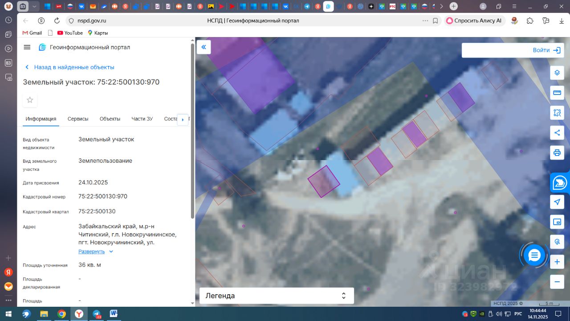The image size is (570, 321).
Task: Switch to the Части ЗУ tab
Action: tap(142, 119)
